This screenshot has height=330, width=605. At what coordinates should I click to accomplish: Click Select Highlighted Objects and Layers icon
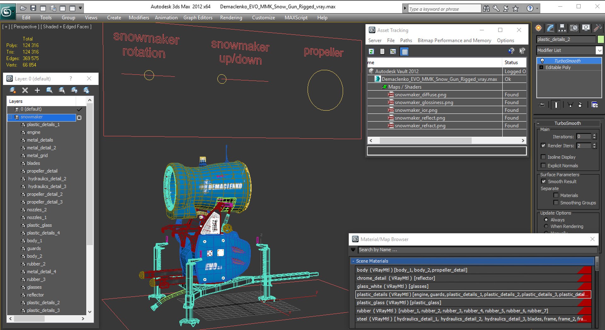click(49, 90)
